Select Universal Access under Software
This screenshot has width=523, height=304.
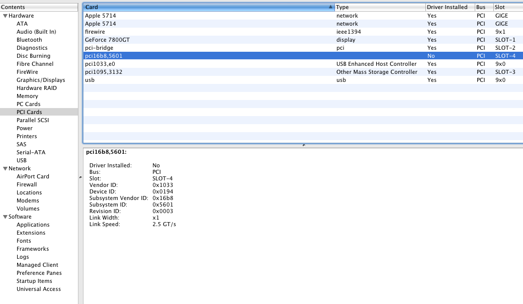(39, 289)
